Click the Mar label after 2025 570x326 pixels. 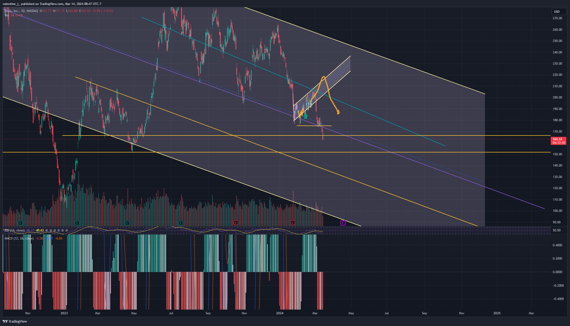click(x=531, y=313)
